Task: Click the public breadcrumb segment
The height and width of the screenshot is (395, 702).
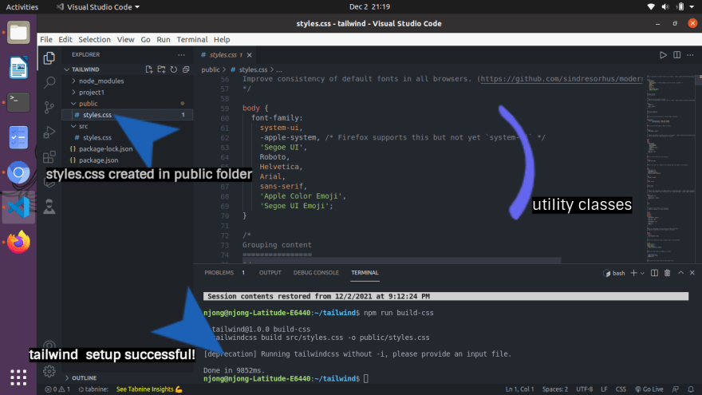Action: coord(211,70)
